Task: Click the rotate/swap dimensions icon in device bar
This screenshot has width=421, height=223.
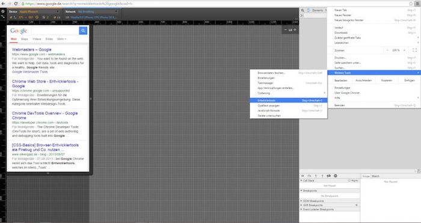Action: [37, 17]
